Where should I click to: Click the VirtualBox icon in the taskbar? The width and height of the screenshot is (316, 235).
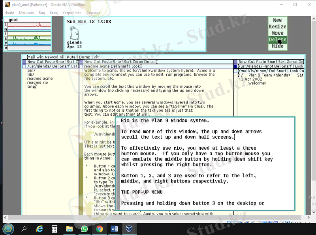(x=129, y=228)
